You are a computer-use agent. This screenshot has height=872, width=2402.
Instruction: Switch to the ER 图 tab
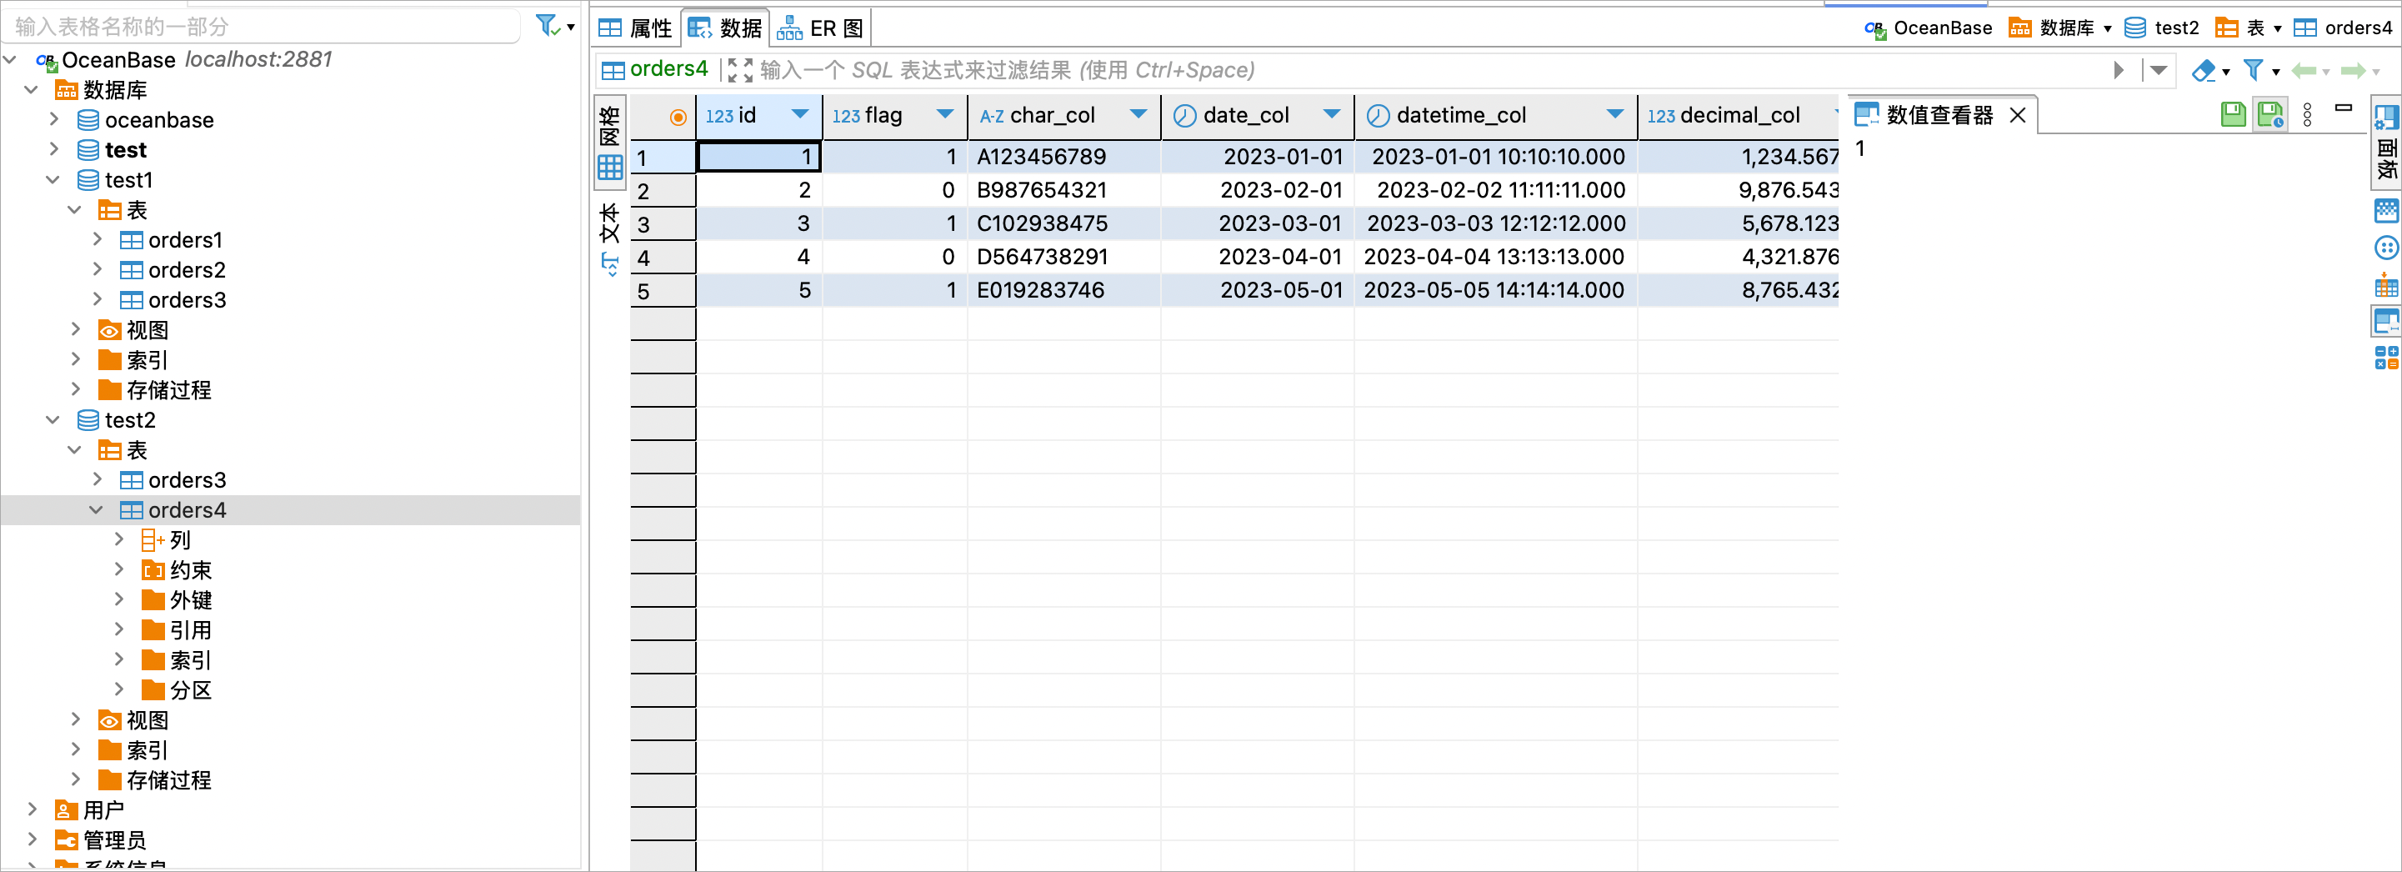[x=821, y=28]
